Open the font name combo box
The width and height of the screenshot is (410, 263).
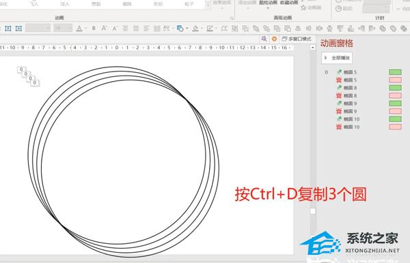[38, 28]
